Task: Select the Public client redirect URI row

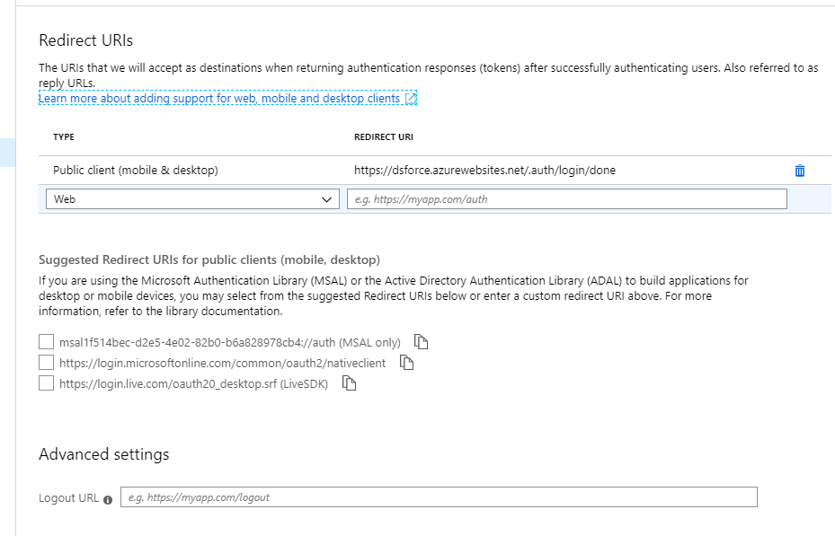Action: [x=360, y=170]
